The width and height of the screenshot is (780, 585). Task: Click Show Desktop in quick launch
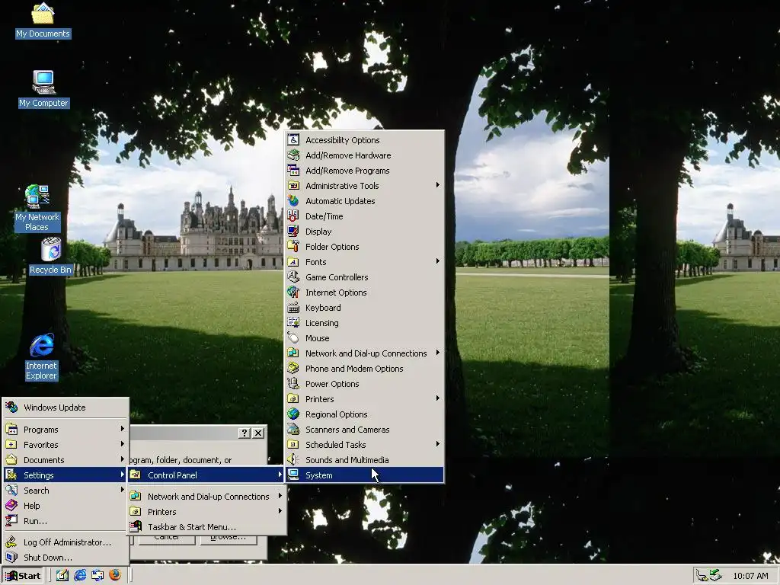pyautogui.click(x=62, y=576)
